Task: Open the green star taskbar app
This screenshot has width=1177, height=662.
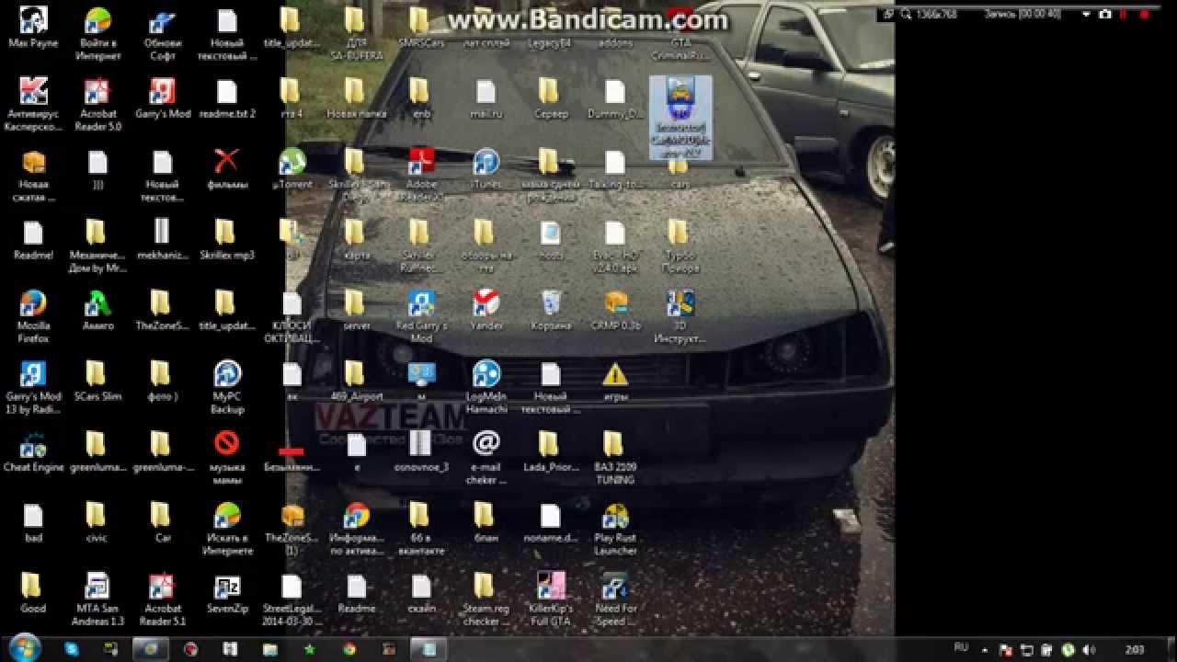Action: pyautogui.click(x=310, y=648)
